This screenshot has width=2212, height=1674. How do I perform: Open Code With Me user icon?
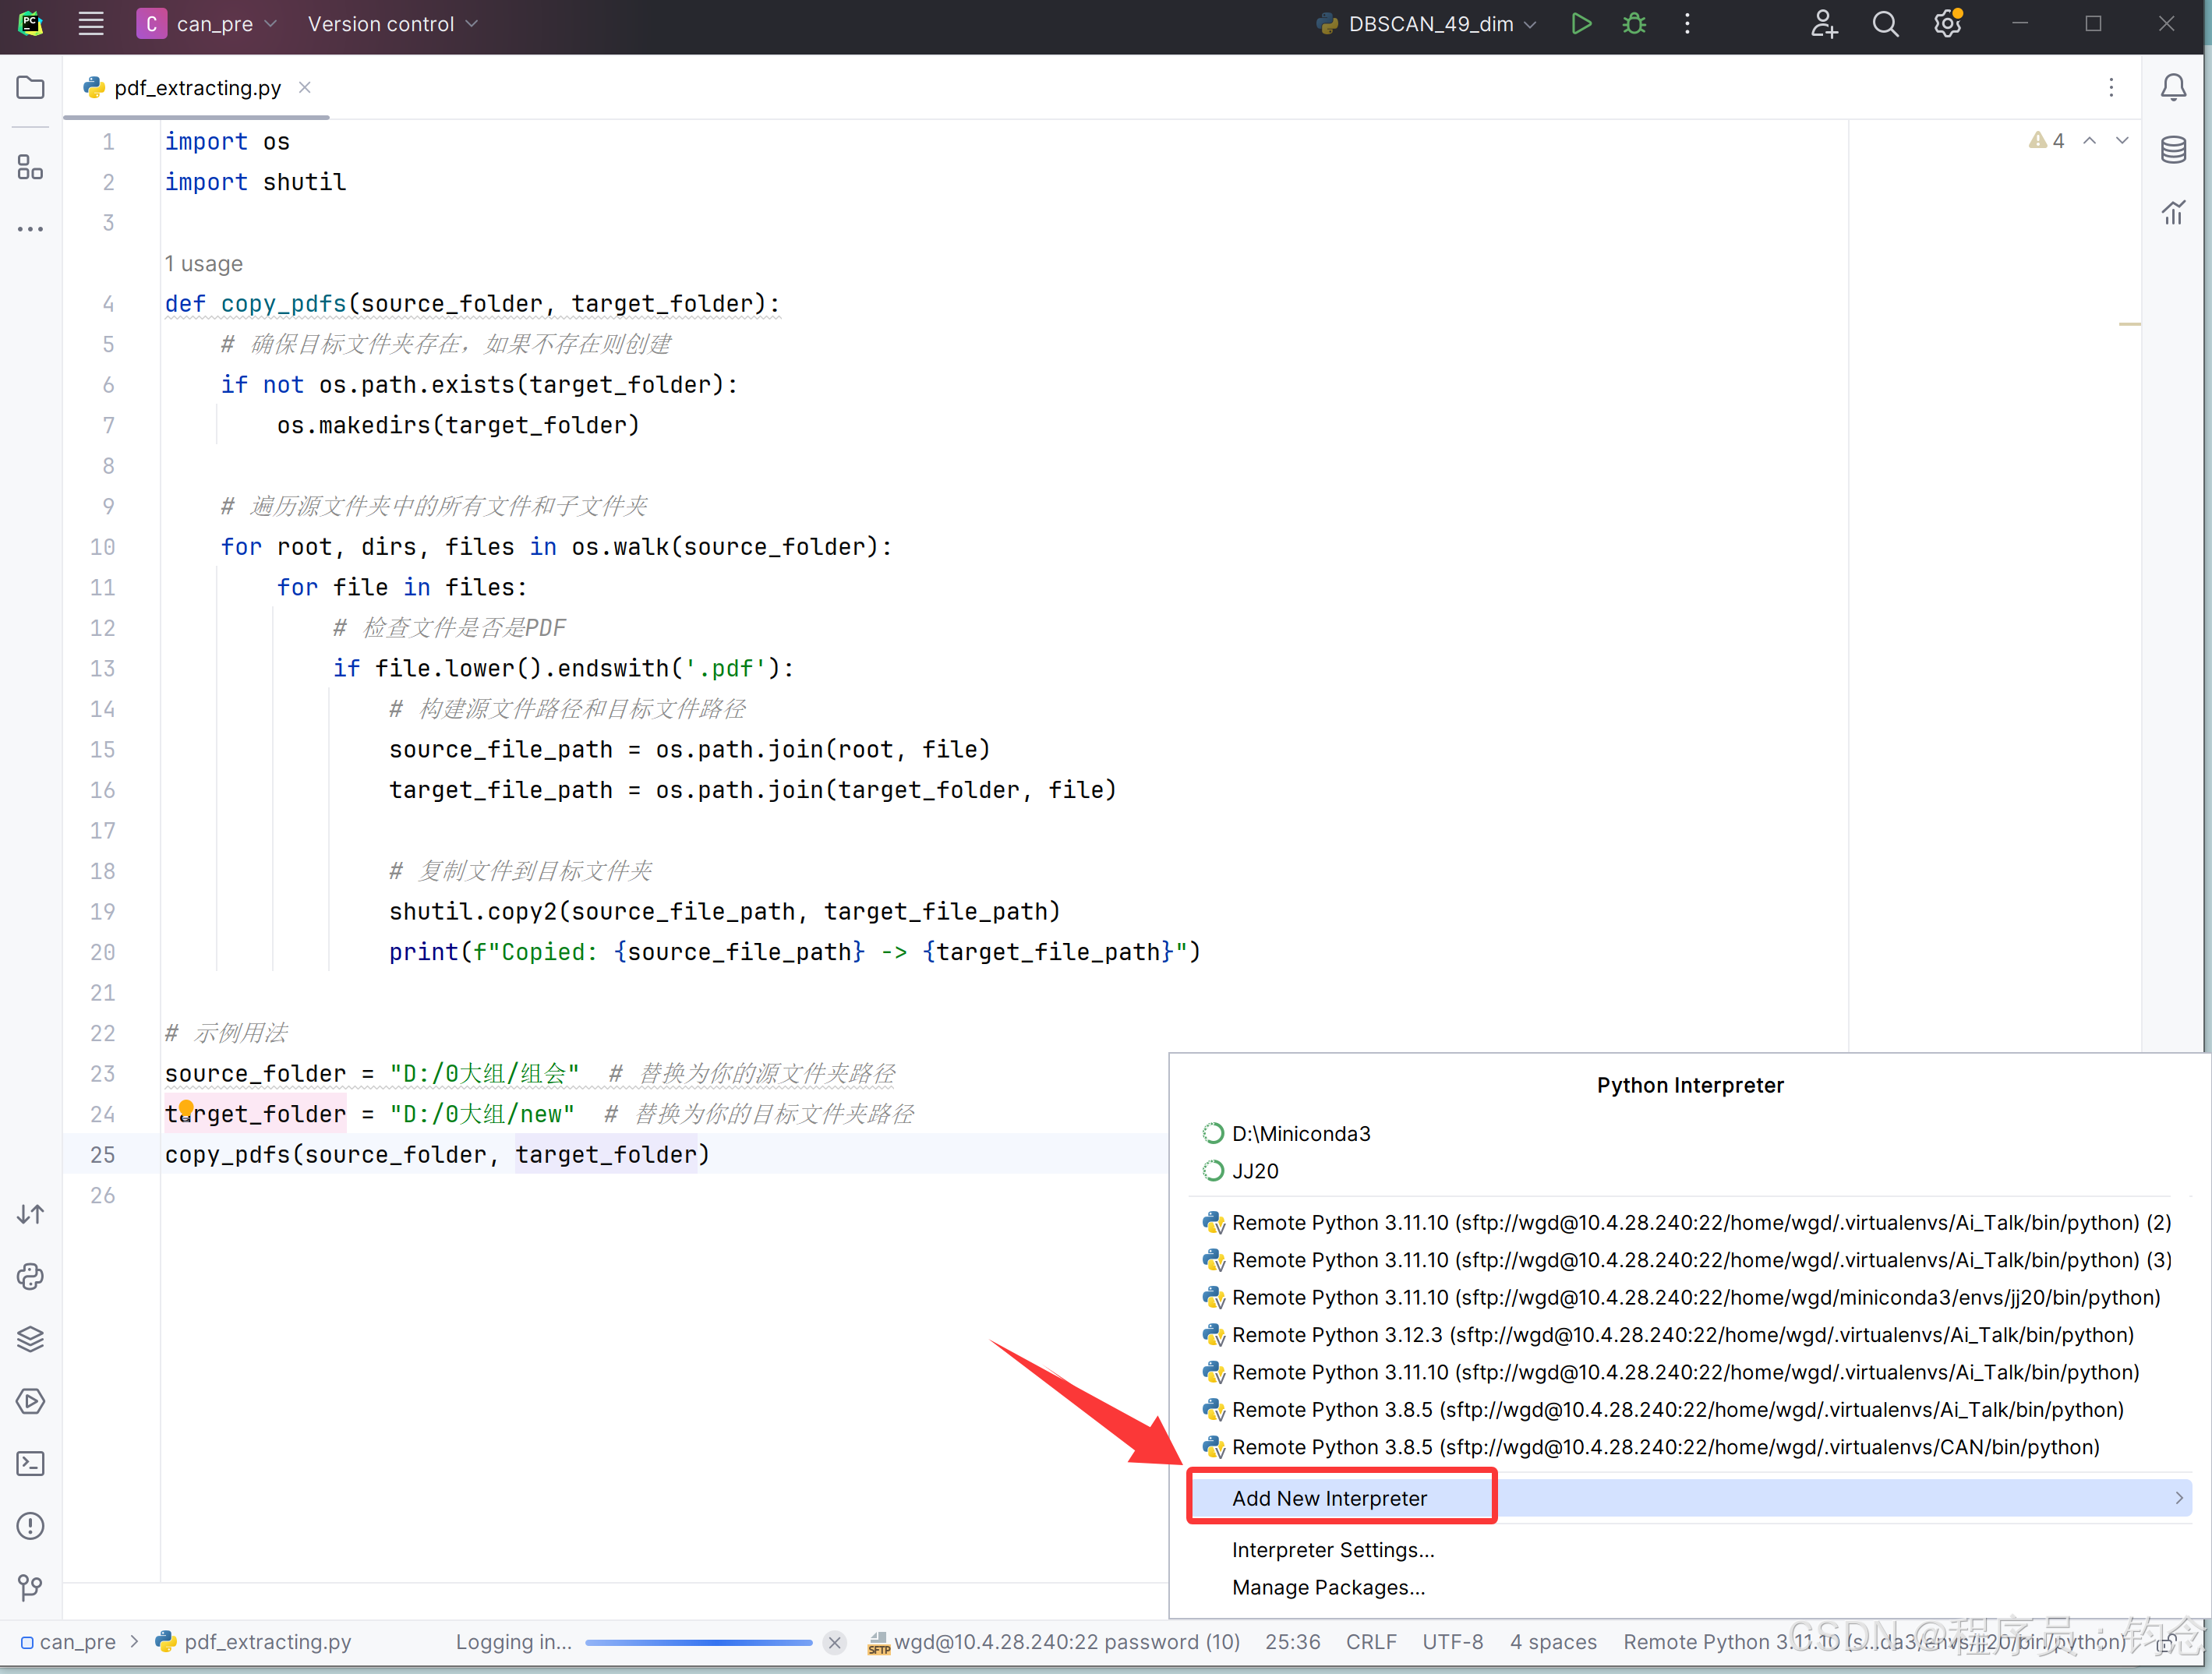click(x=1823, y=23)
